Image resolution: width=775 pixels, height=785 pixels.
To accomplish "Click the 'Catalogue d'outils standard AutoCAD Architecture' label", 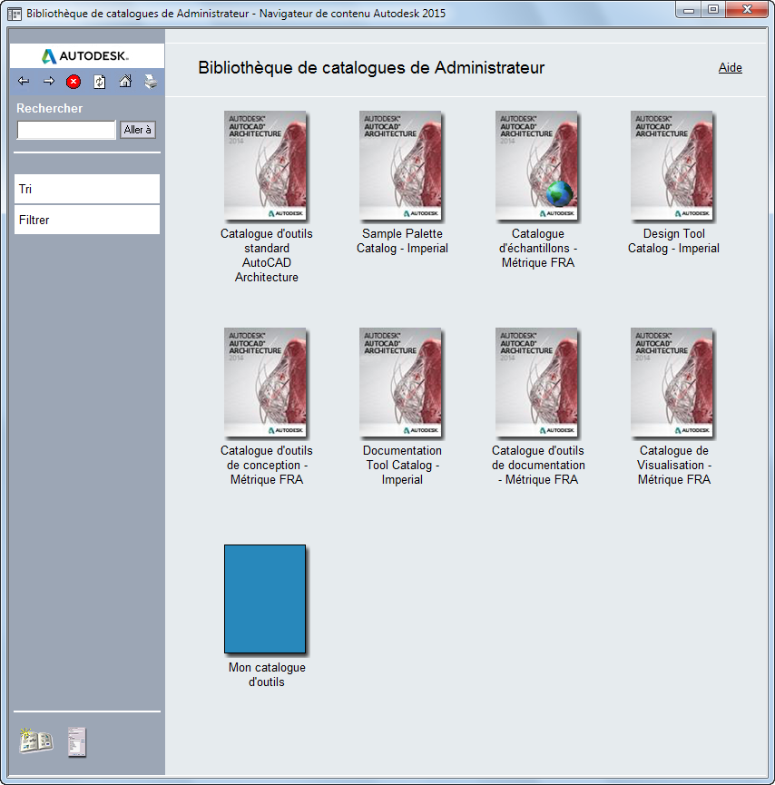I will (x=267, y=255).
